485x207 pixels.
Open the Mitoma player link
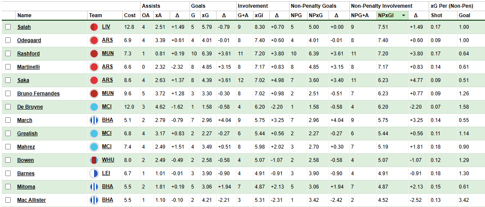point(26,187)
